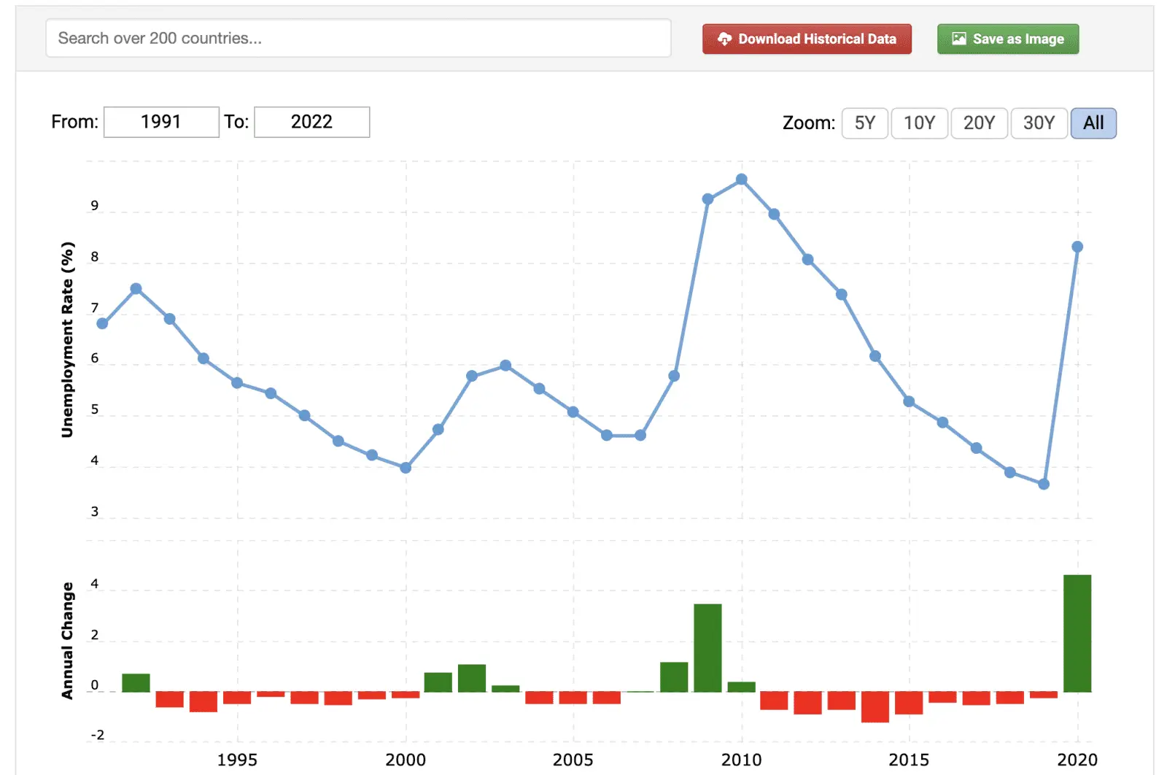This screenshot has width=1167, height=775.
Task: Click the tall green 2020 annual change bar
Action: [x=1077, y=633]
